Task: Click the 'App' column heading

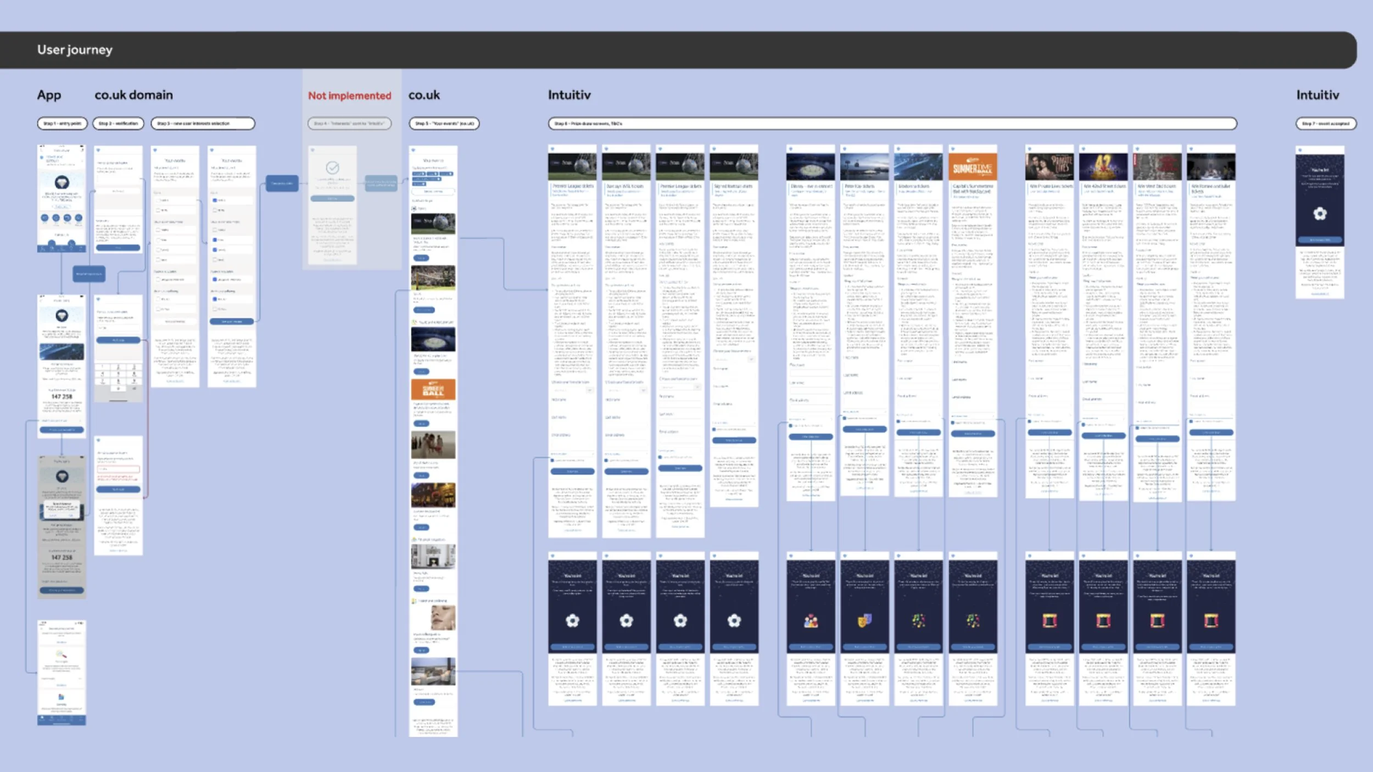Action: coord(49,96)
